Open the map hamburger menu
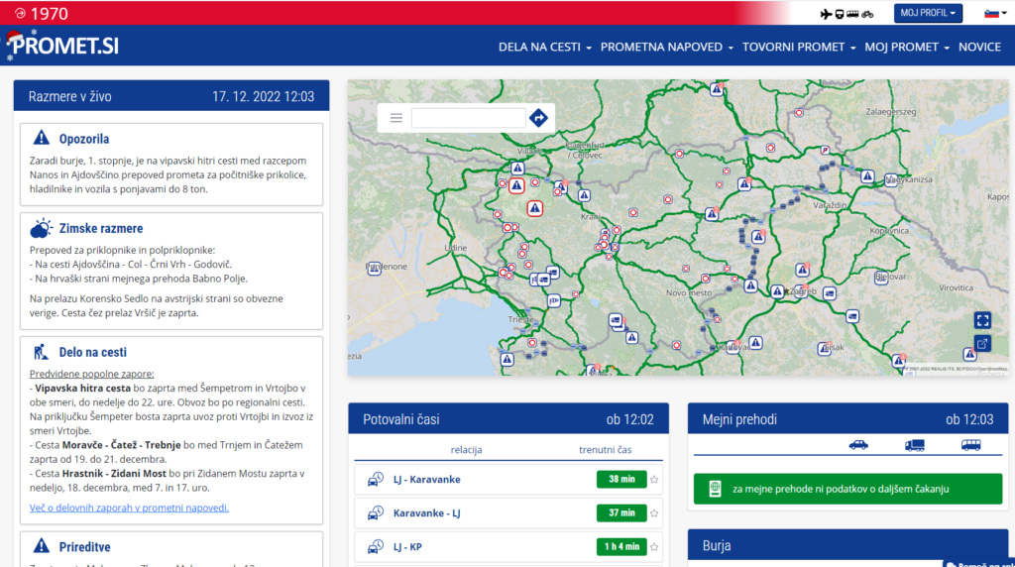Image resolution: width=1015 pixels, height=567 pixels. click(396, 118)
